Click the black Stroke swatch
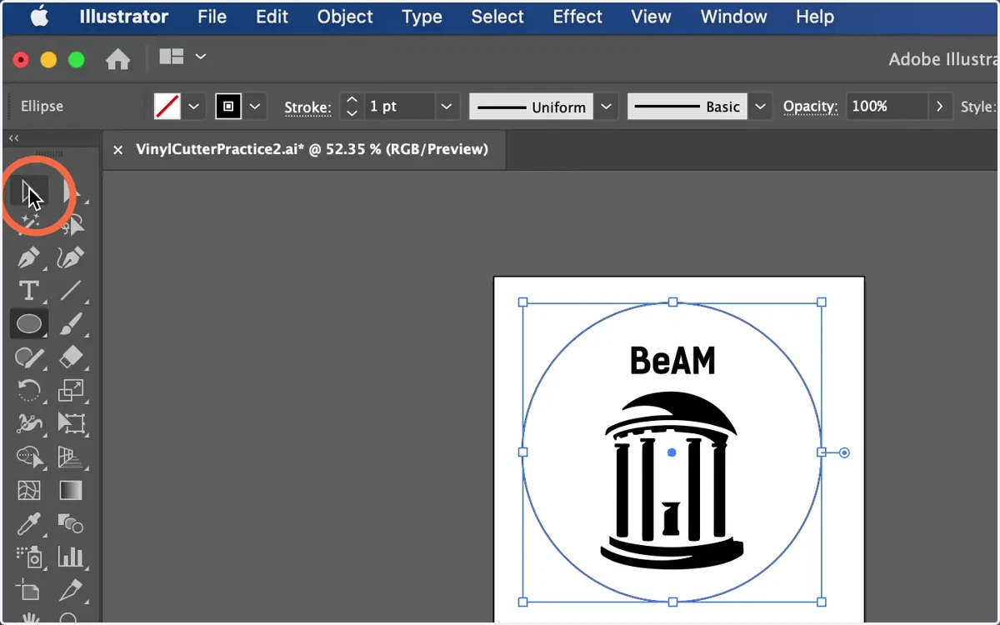This screenshot has height=625, width=1000. point(228,107)
